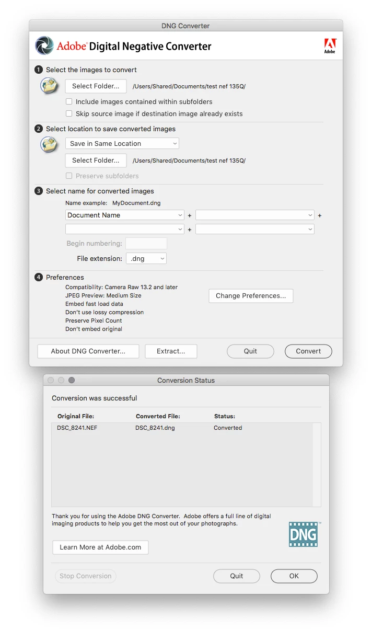This screenshot has width=372, height=629.
Task: Click folder icon under Select location to save
Action: click(49, 144)
